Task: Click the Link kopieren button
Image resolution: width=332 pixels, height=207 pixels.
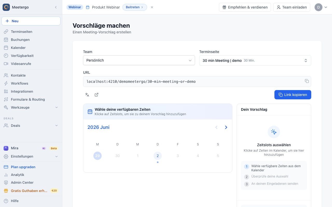Action: [x=293, y=95]
